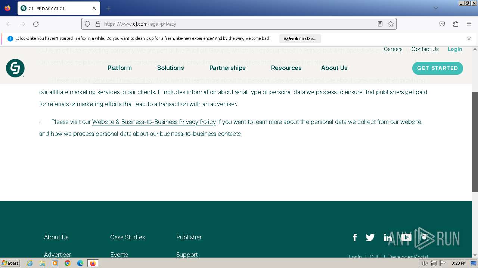The width and height of the screenshot is (478, 268).
Task: Open the Firefox hamburger menu
Action: tap(469, 24)
